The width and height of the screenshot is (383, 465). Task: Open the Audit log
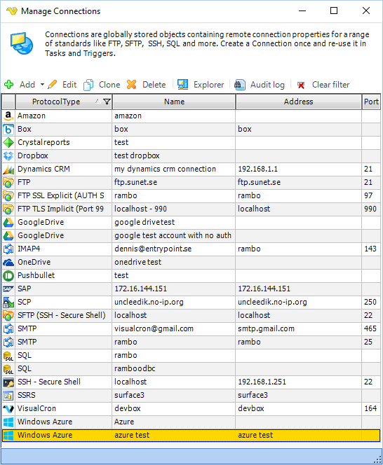[260, 85]
